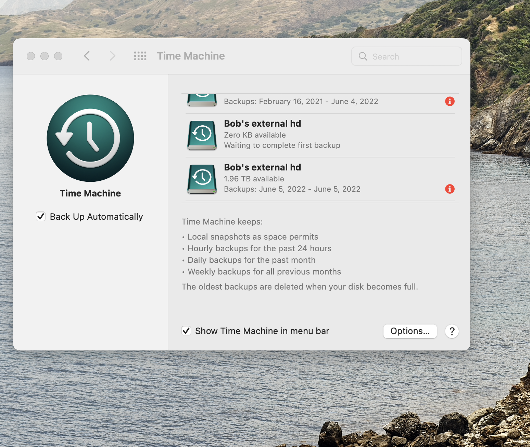Viewport: 530px width, 447px height.
Task: Select drive icon of disk with 1.96 TB available
Action: [x=202, y=179]
